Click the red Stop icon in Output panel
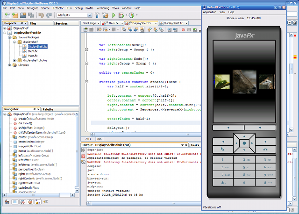 tap(83, 156)
